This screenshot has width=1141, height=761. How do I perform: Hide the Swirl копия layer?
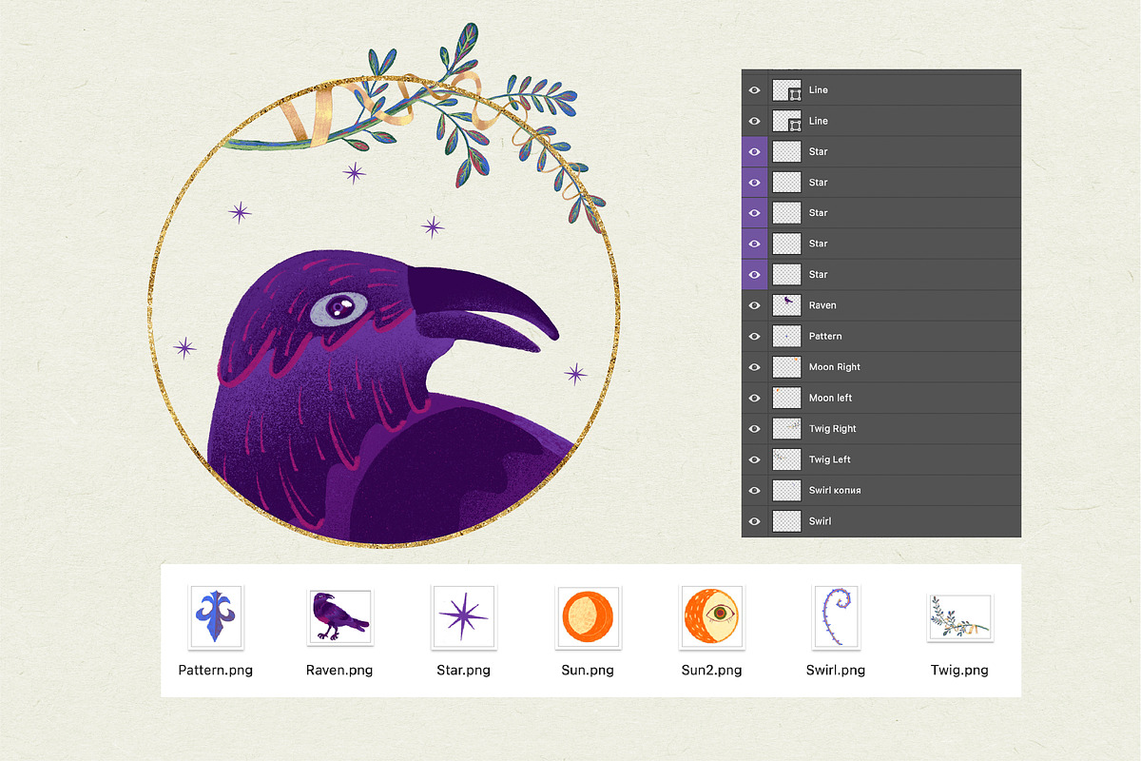coord(755,490)
